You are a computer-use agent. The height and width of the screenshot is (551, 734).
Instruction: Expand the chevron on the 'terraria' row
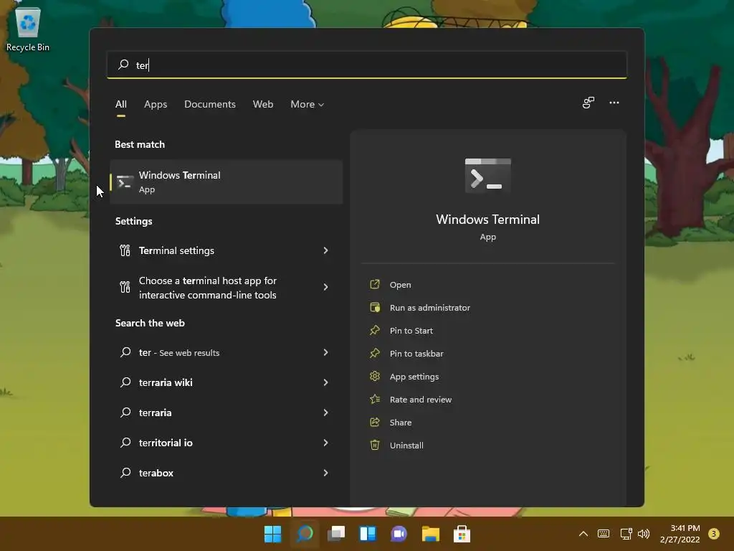326,413
